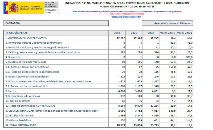The width and height of the screenshot is (213, 130).
Task: Click '11. Resto de criminalidad CONVENCIONAL' label
Action: tap(30, 106)
